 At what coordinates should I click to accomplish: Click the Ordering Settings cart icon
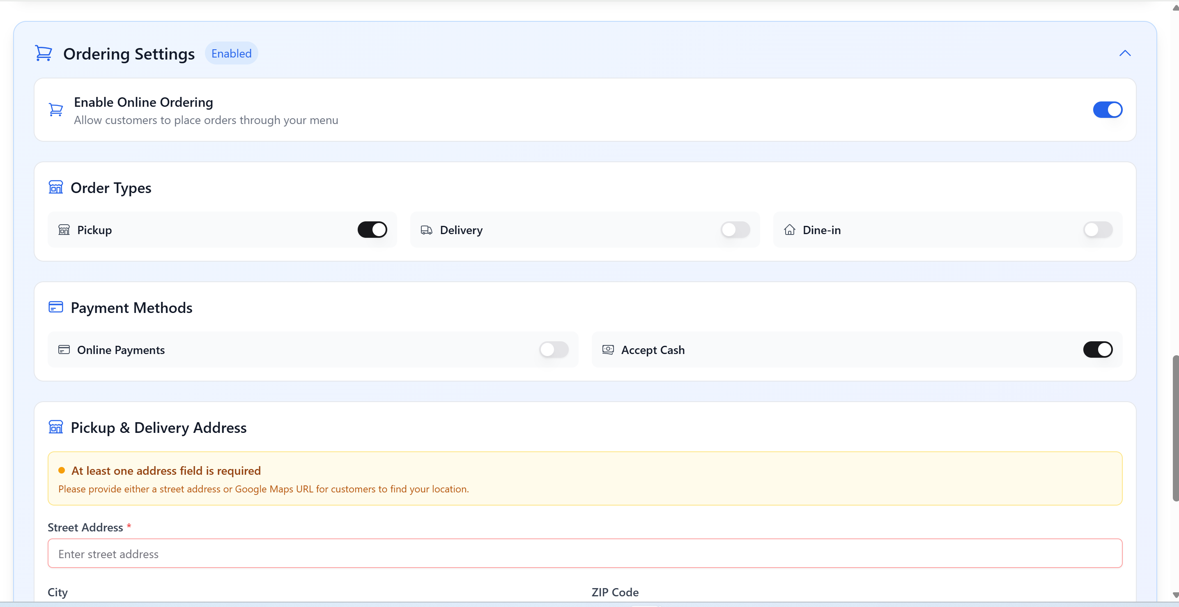(44, 53)
